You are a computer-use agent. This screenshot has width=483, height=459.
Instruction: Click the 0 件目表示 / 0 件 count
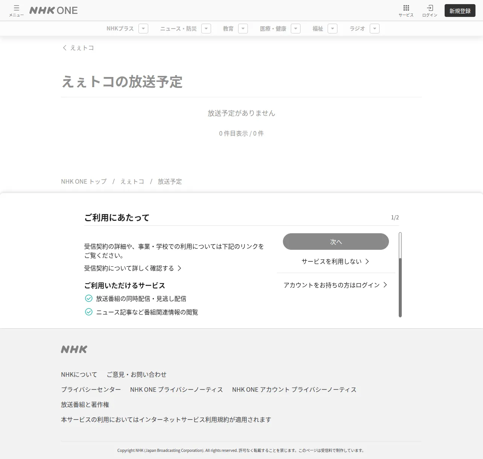click(241, 133)
